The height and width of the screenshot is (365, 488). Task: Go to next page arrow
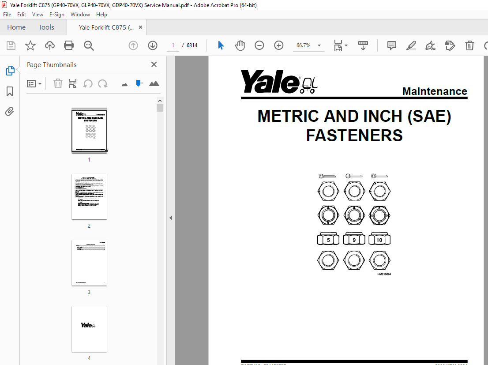pos(153,45)
